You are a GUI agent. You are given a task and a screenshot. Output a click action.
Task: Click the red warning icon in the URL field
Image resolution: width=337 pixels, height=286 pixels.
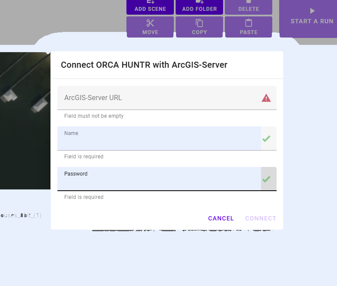266,98
